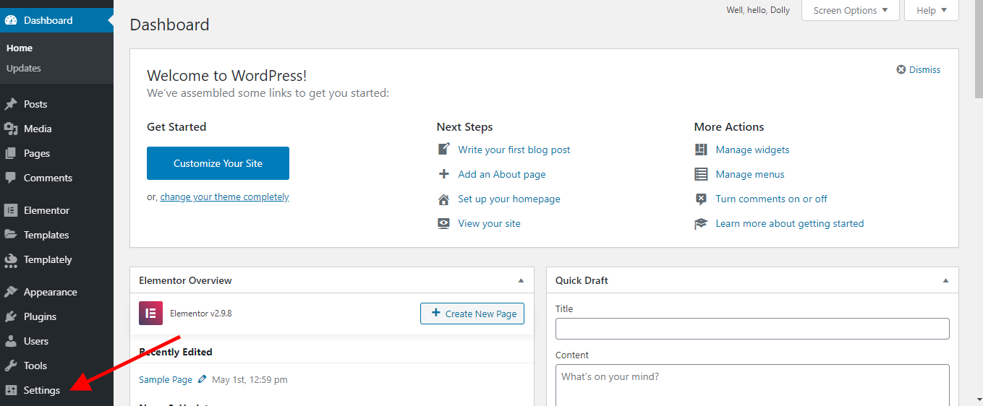
Task: Open the Screen Options dropdown
Action: [x=850, y=11]
